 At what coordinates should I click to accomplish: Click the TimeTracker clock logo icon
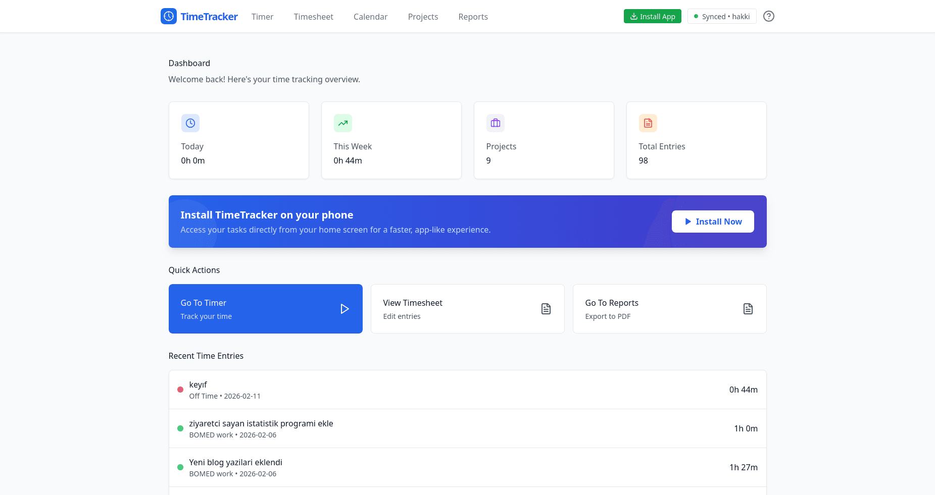pyautogui.click(x=168, y=16)
